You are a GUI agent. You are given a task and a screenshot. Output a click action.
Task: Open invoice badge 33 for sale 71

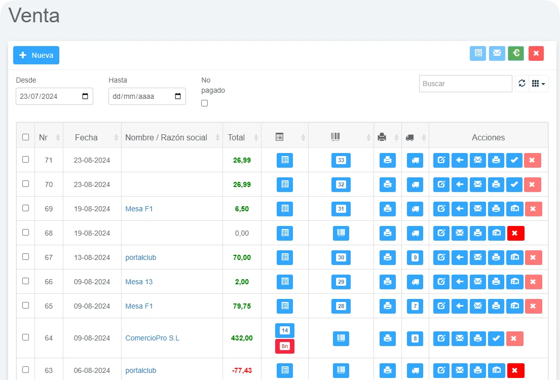click(341, 160)
